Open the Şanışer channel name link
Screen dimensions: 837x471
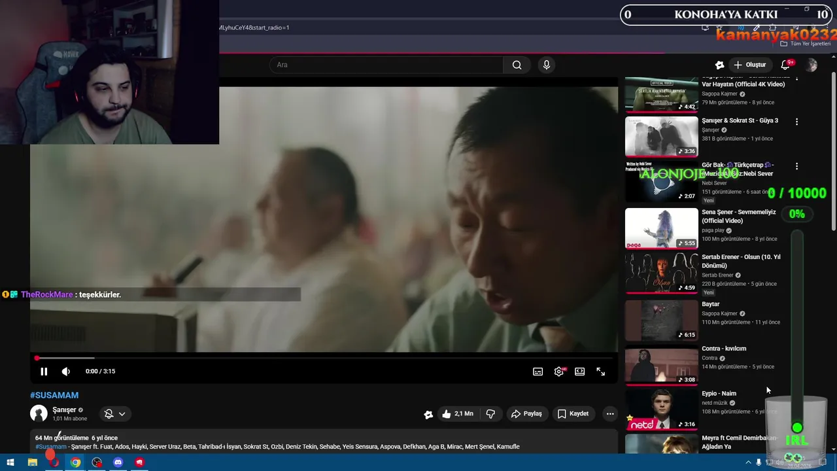[x=64, y=410]
